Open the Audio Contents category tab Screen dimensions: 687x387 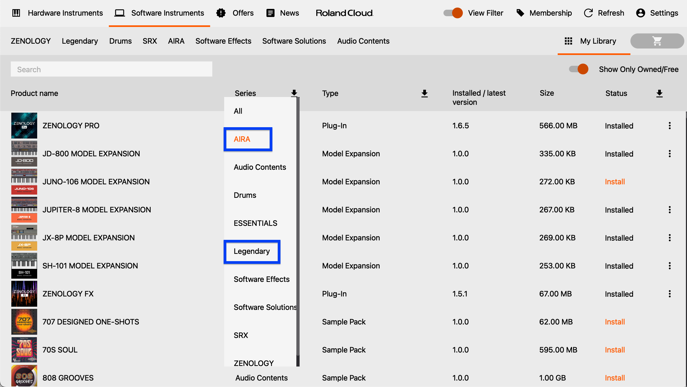click(363, 41)
